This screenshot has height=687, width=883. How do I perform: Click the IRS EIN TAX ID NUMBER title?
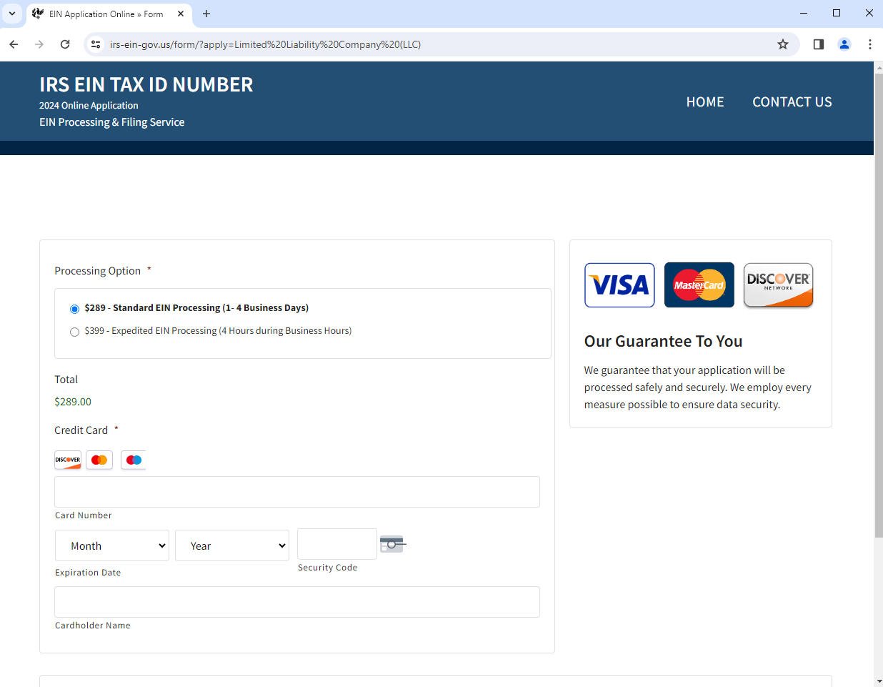pos(146,85)
